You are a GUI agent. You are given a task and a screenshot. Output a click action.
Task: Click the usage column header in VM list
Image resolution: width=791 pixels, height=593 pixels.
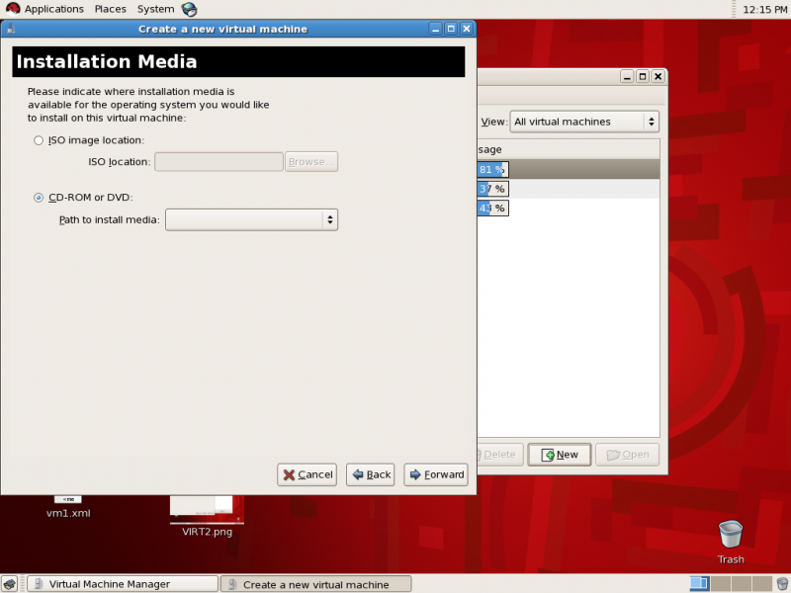tap(568, 150)
